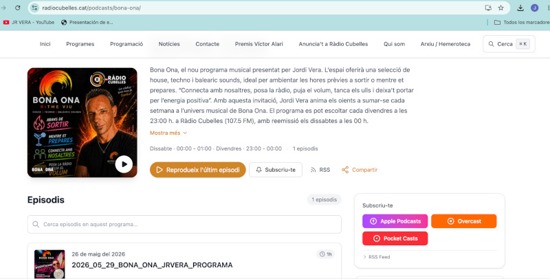The image size is (550, 279).
Task: Open Presentación de e... bookmark
Action: 87,22
